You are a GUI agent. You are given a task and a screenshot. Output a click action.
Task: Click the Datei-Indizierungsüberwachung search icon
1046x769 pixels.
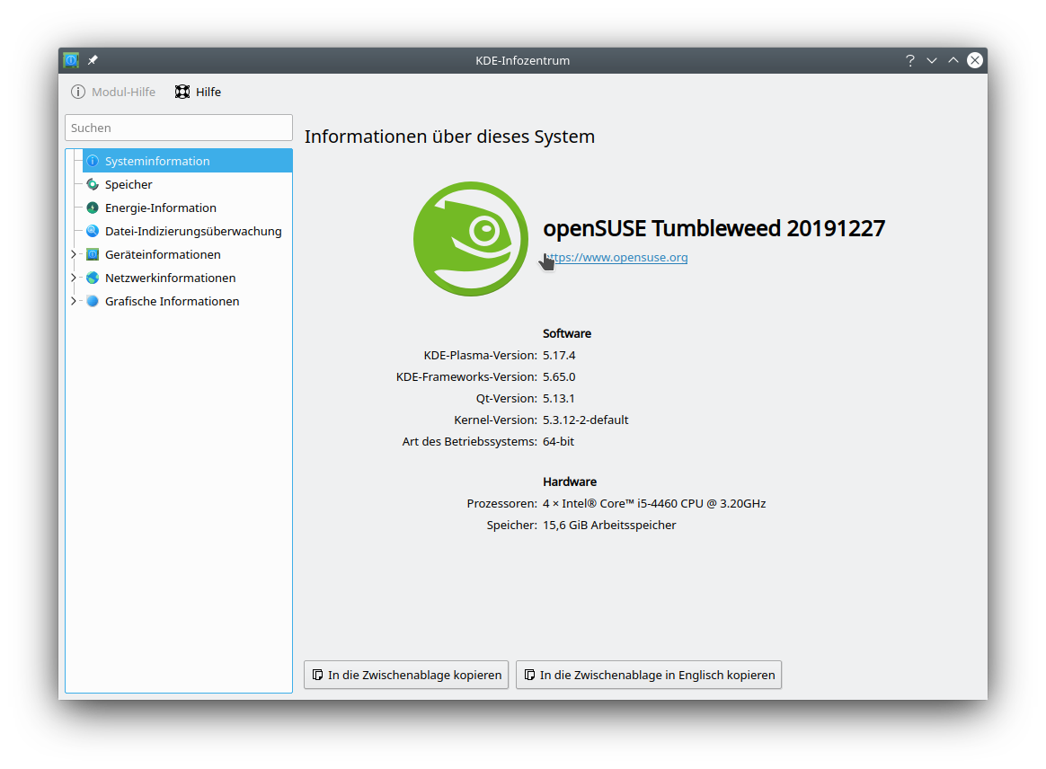pos(93,231)
